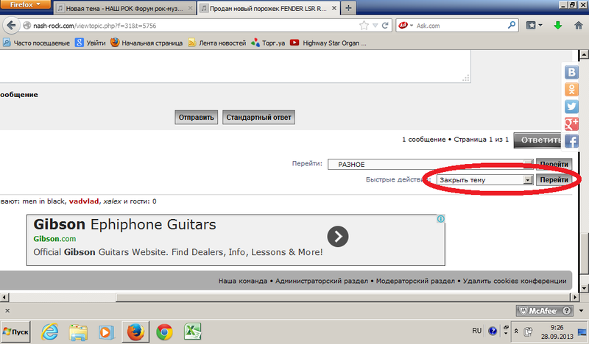
Task: Open the green Downloads arrow
Action: point(558,26)
